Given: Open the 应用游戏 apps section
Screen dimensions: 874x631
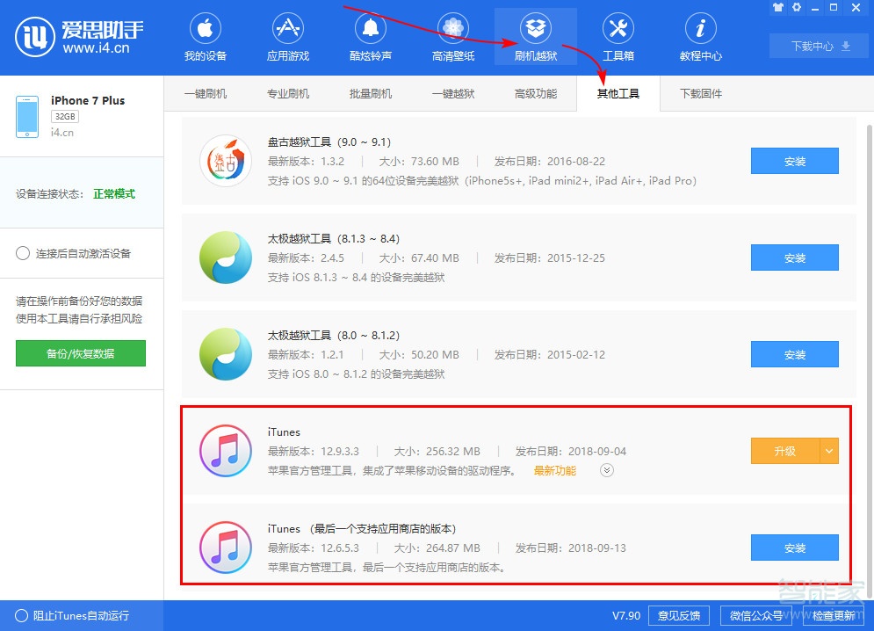Looking at the screenshot, I should (x=287, y=35).
